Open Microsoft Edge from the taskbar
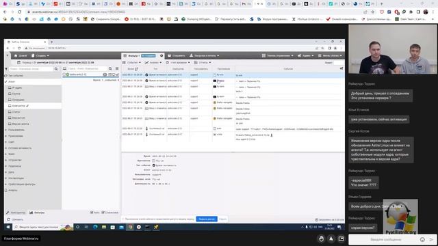Viewport: 438px width, 246px height. tap(95, 227)
